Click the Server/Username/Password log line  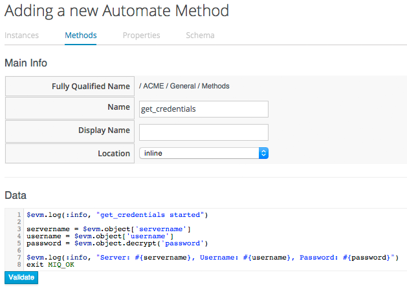(x=214, y=258)
